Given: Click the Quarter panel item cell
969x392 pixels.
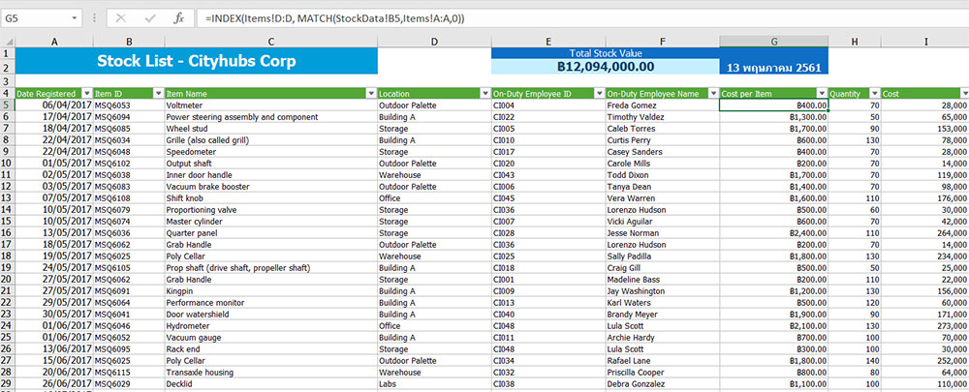Looking at the screenshot, I should 270,232.
